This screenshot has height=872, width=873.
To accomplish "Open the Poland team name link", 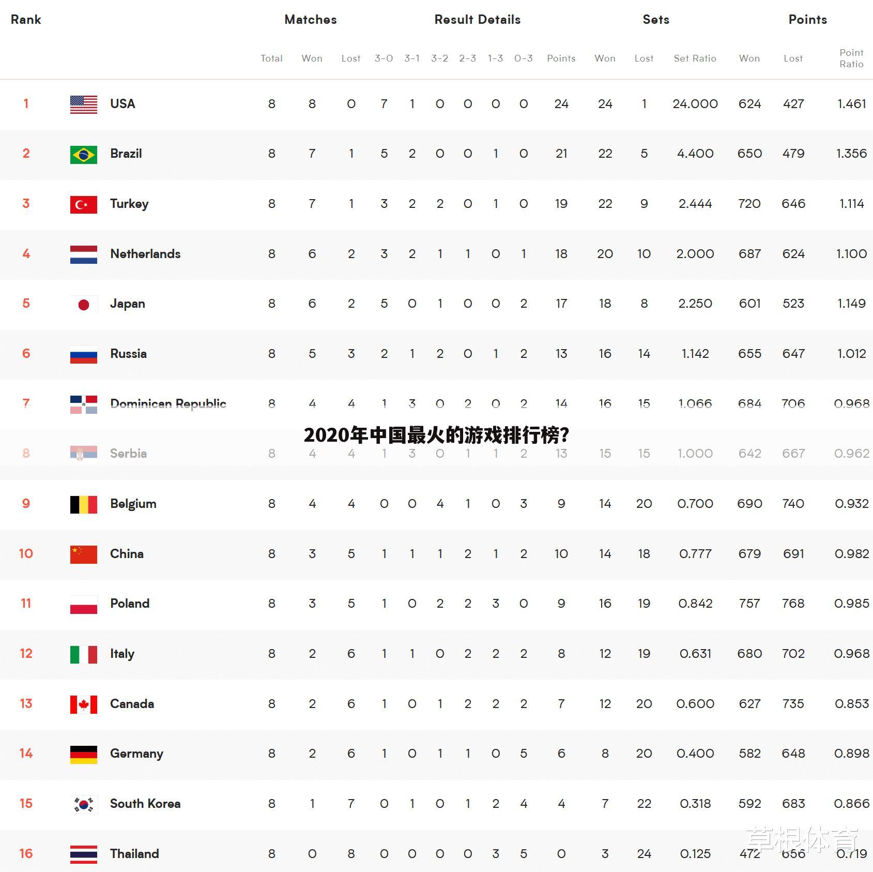I will (130, 604).
